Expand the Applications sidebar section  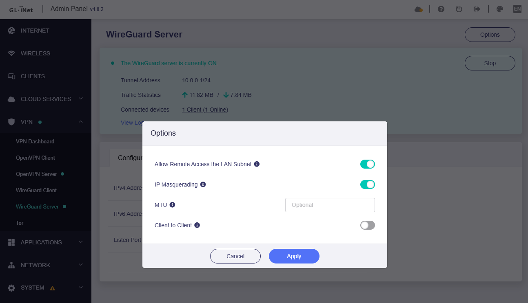pyautogui.click(x=46, y=242)
